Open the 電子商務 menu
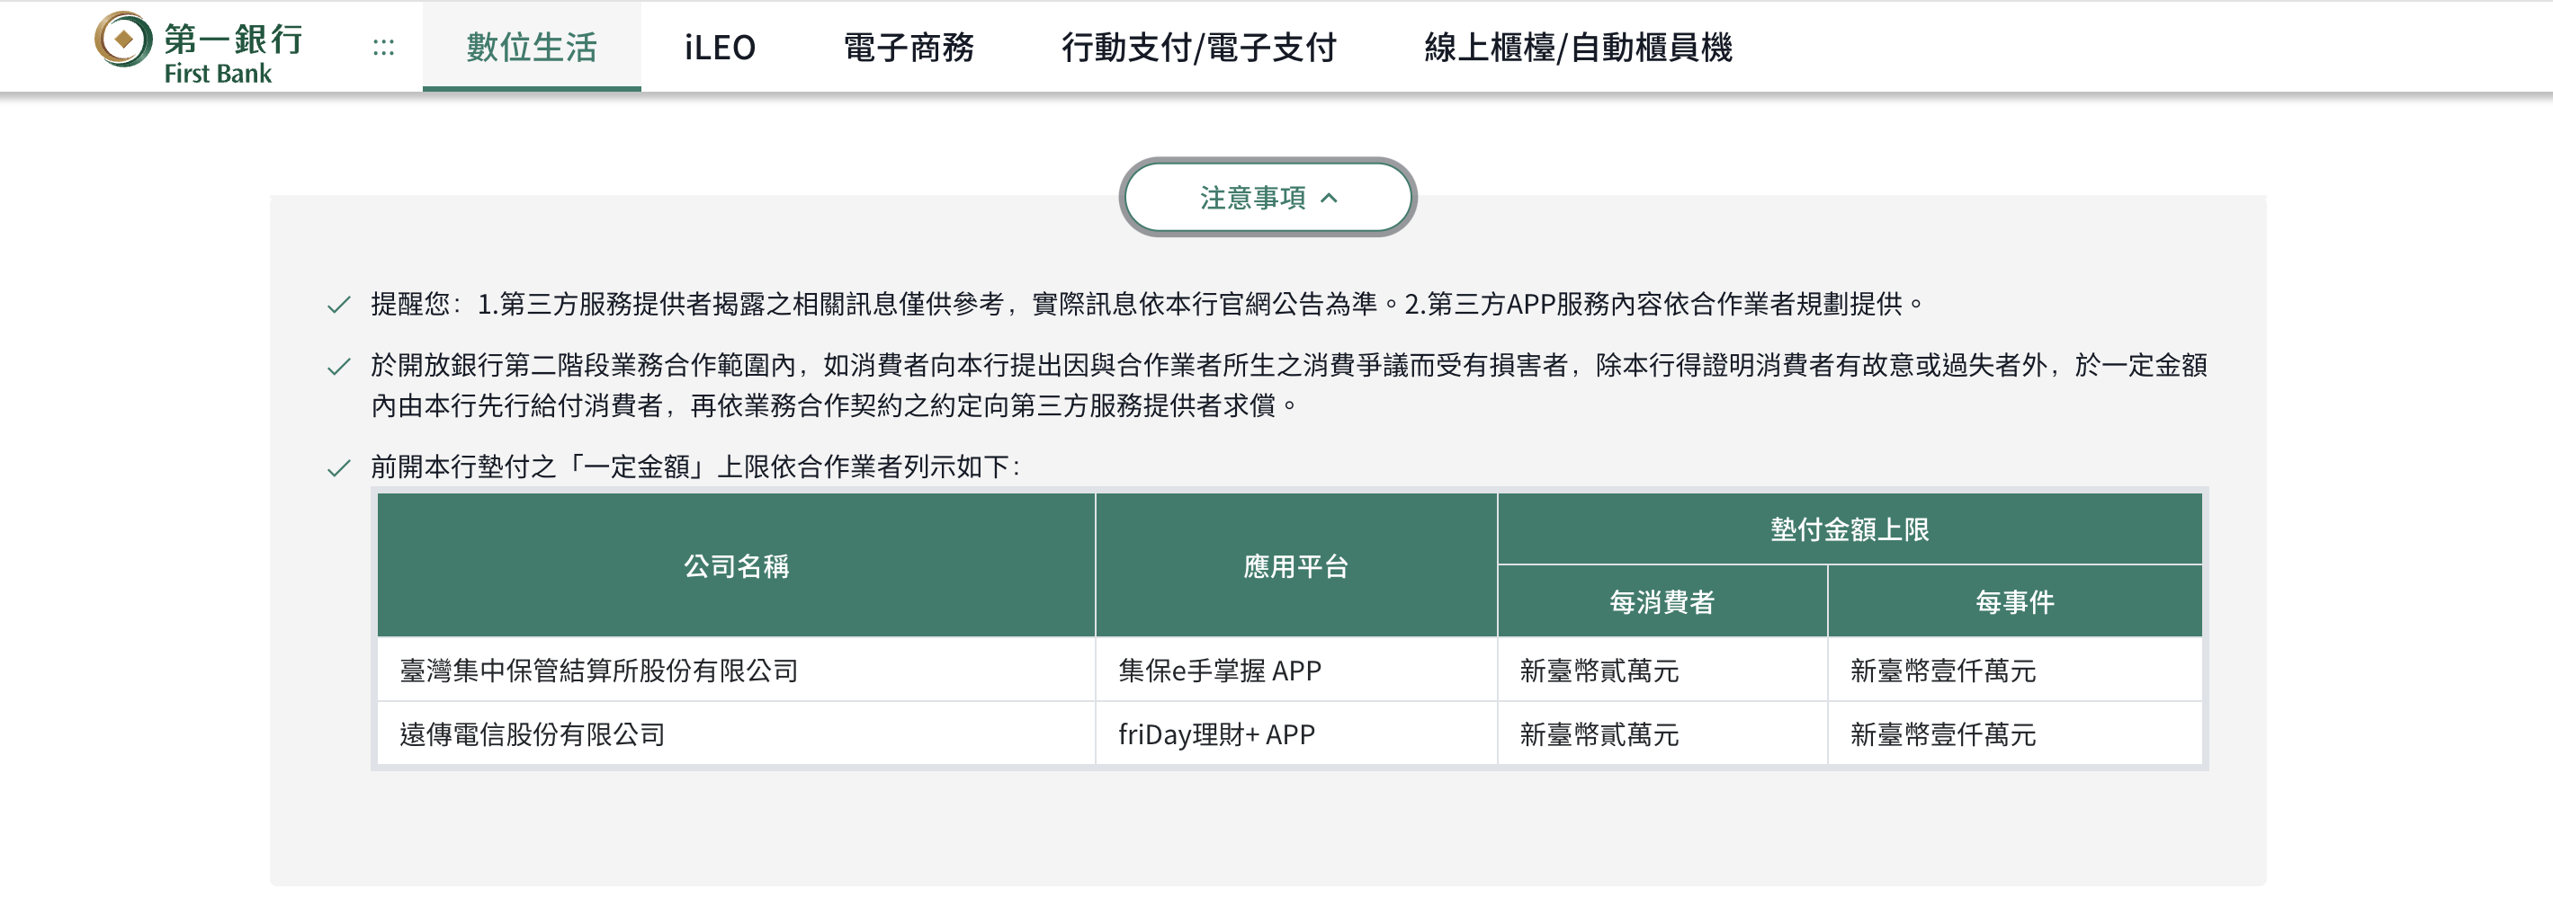 908,48
